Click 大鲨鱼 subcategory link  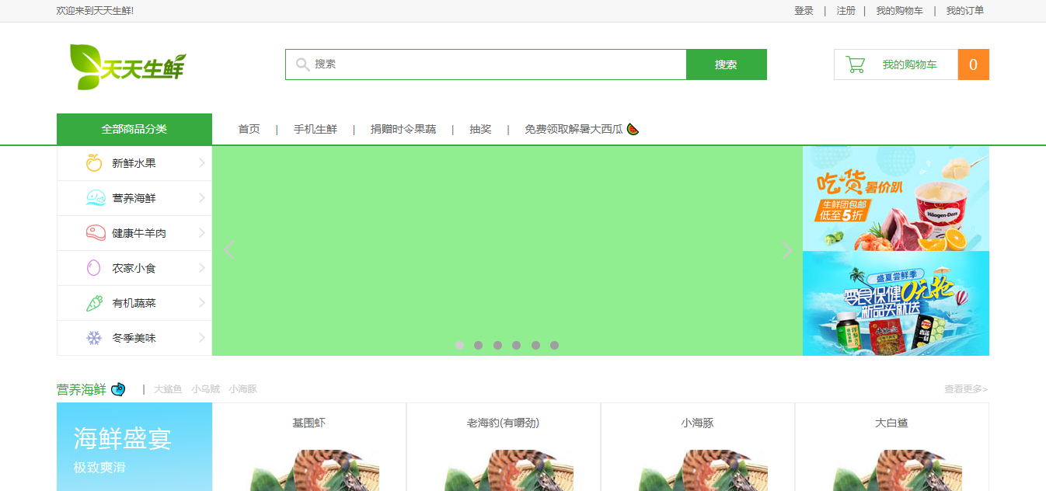[x=168, y=389]
